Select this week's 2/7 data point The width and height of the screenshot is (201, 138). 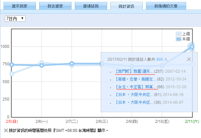click(72, 63)
